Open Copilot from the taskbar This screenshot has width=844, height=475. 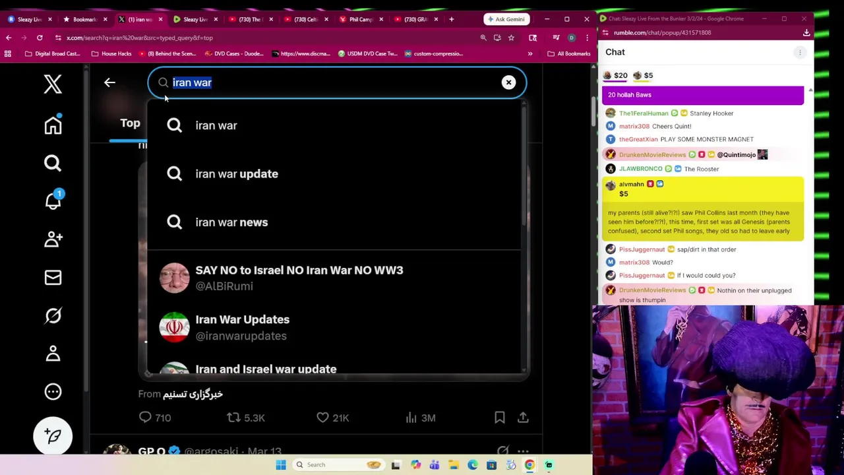(415, 464)
